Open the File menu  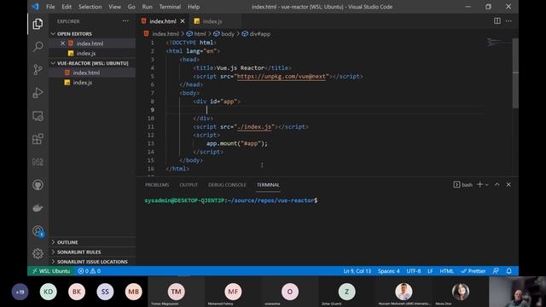click(50, 7)
